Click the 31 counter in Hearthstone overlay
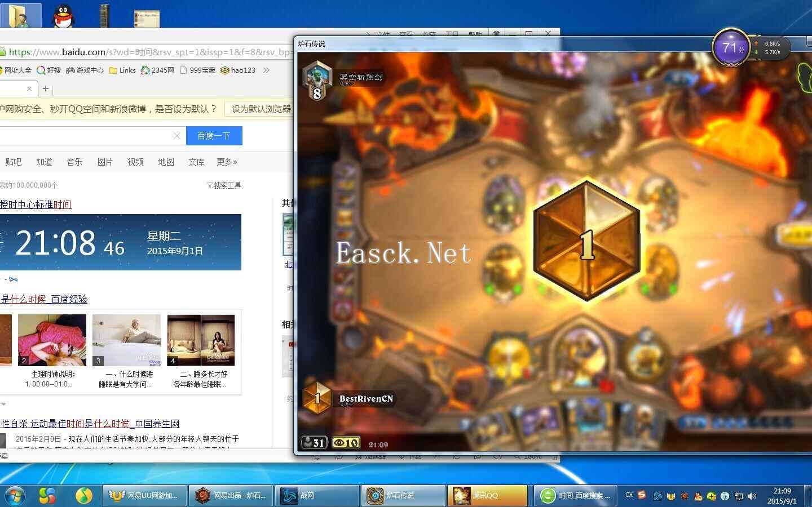 [314, 443]
